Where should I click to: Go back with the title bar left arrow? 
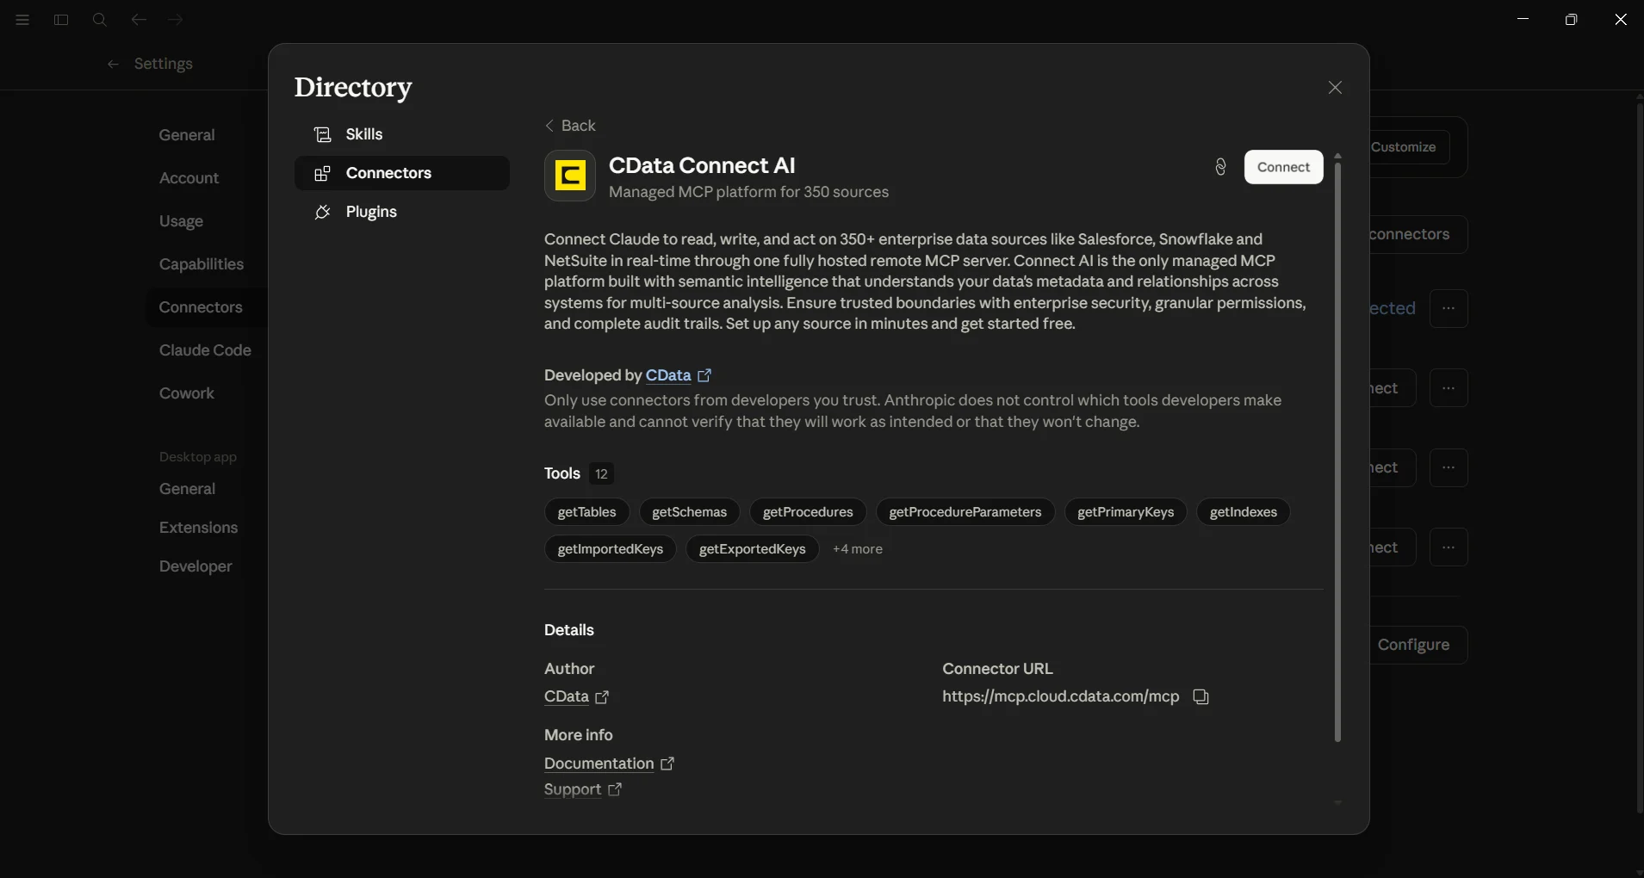coord(138,20)
